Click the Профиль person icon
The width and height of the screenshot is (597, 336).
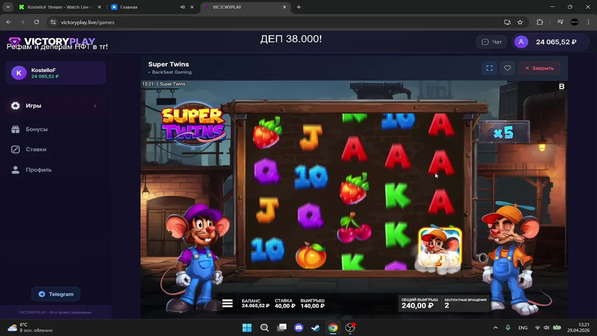click(x=15, y=170)
